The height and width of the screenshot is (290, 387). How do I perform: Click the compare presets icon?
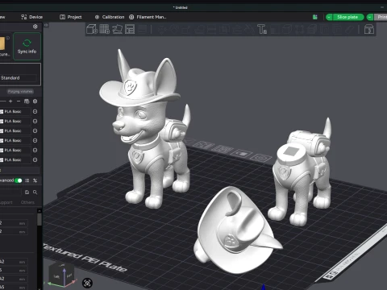click(x=35, y=180)
